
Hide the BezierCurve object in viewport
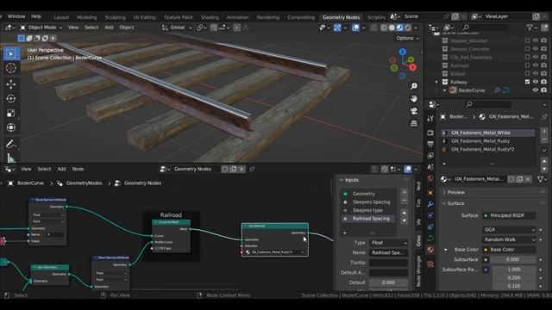[536, 90]
